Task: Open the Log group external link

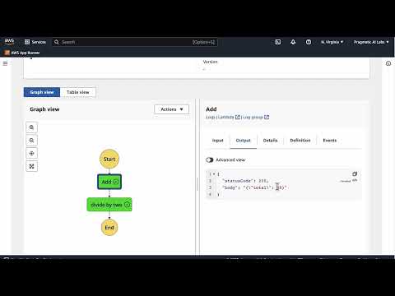Action: point(256,117)
